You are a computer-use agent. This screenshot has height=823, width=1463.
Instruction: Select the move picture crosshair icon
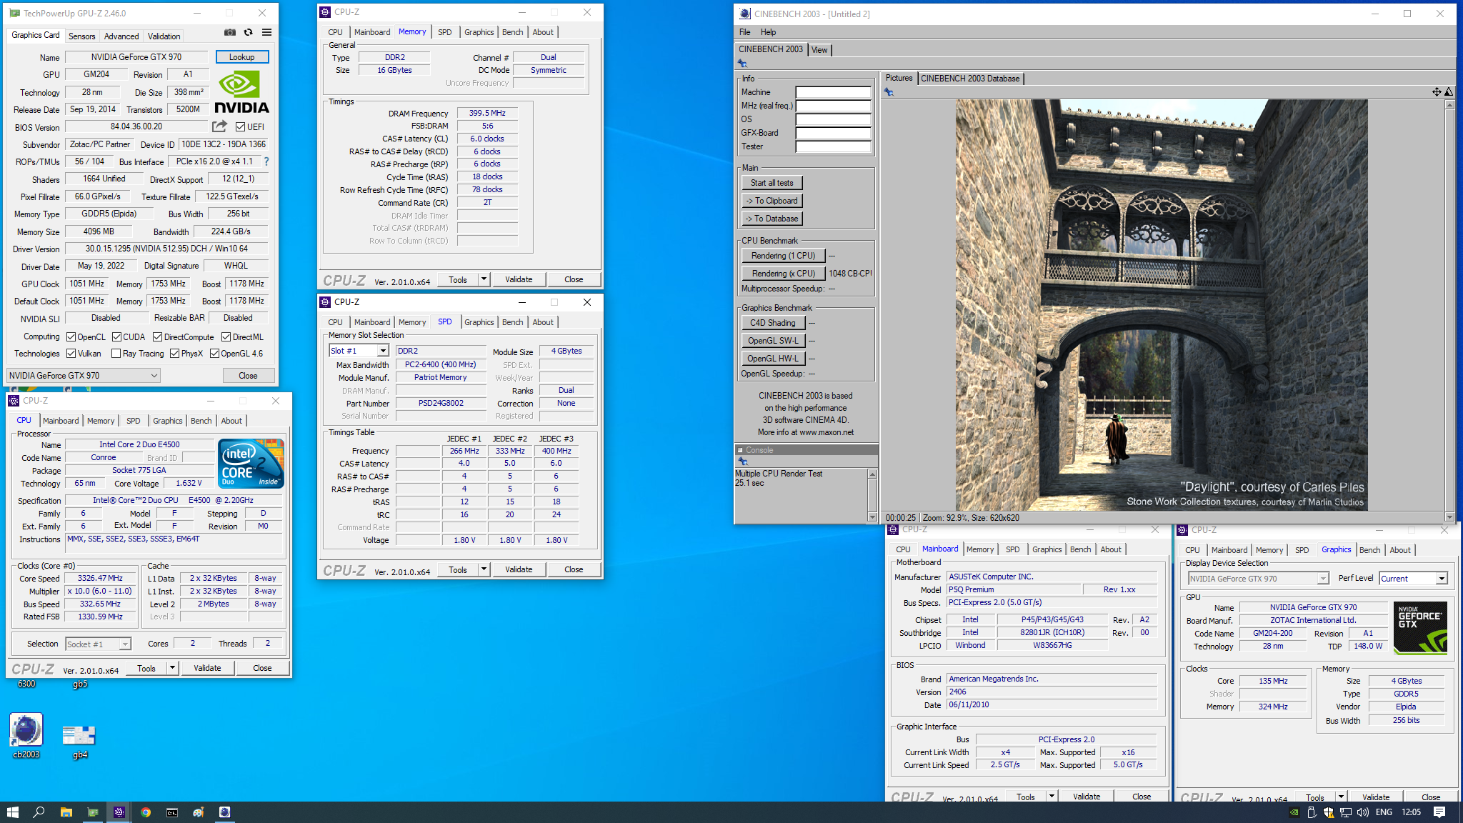(x=1437, y=91)
